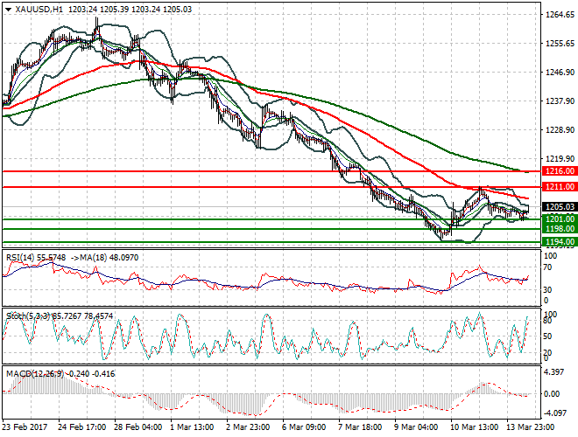578x437 pixels.
Task: Click the Stoch(5,3,3) indicator label
Action: (x=26, y=313)
